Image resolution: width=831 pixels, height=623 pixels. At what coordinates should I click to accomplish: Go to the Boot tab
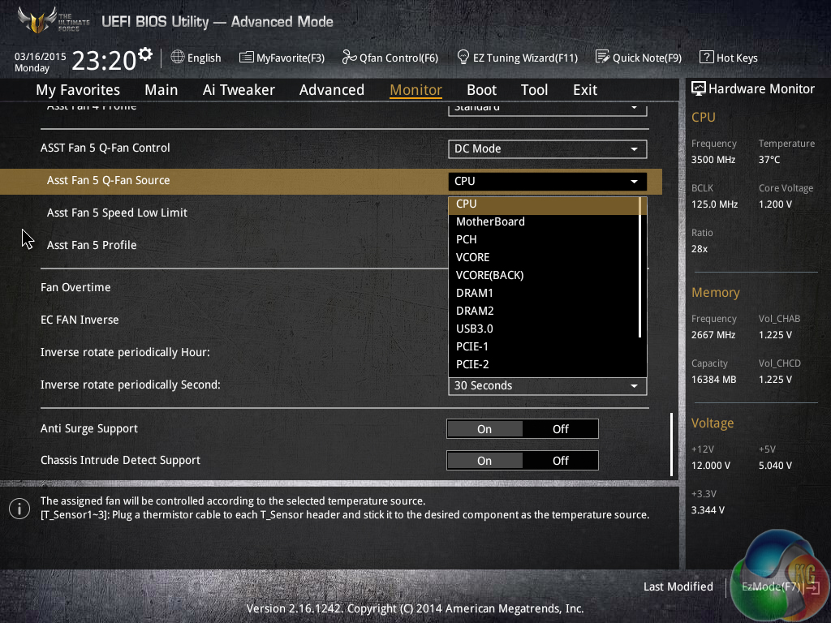pos(481,90)
